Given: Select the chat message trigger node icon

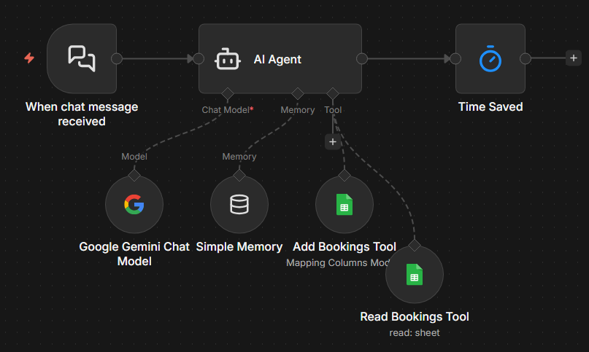Looking at the screenshot, I should pos(81,58).
